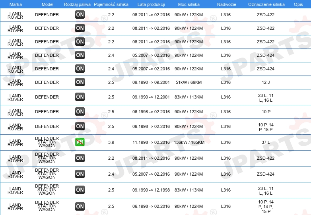The image size is (311, 215).
Task: Click the ON icon in the Station Wagon 2.4 row
Action: (80, 174)
